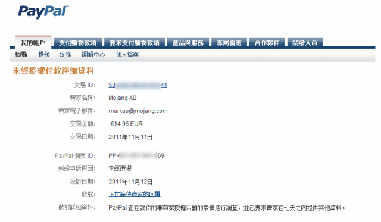Viewport: 381px width, 222px height.
Task: Open 調解中心 submenu link
Action: pyautogui.click(x=93, y=54)
